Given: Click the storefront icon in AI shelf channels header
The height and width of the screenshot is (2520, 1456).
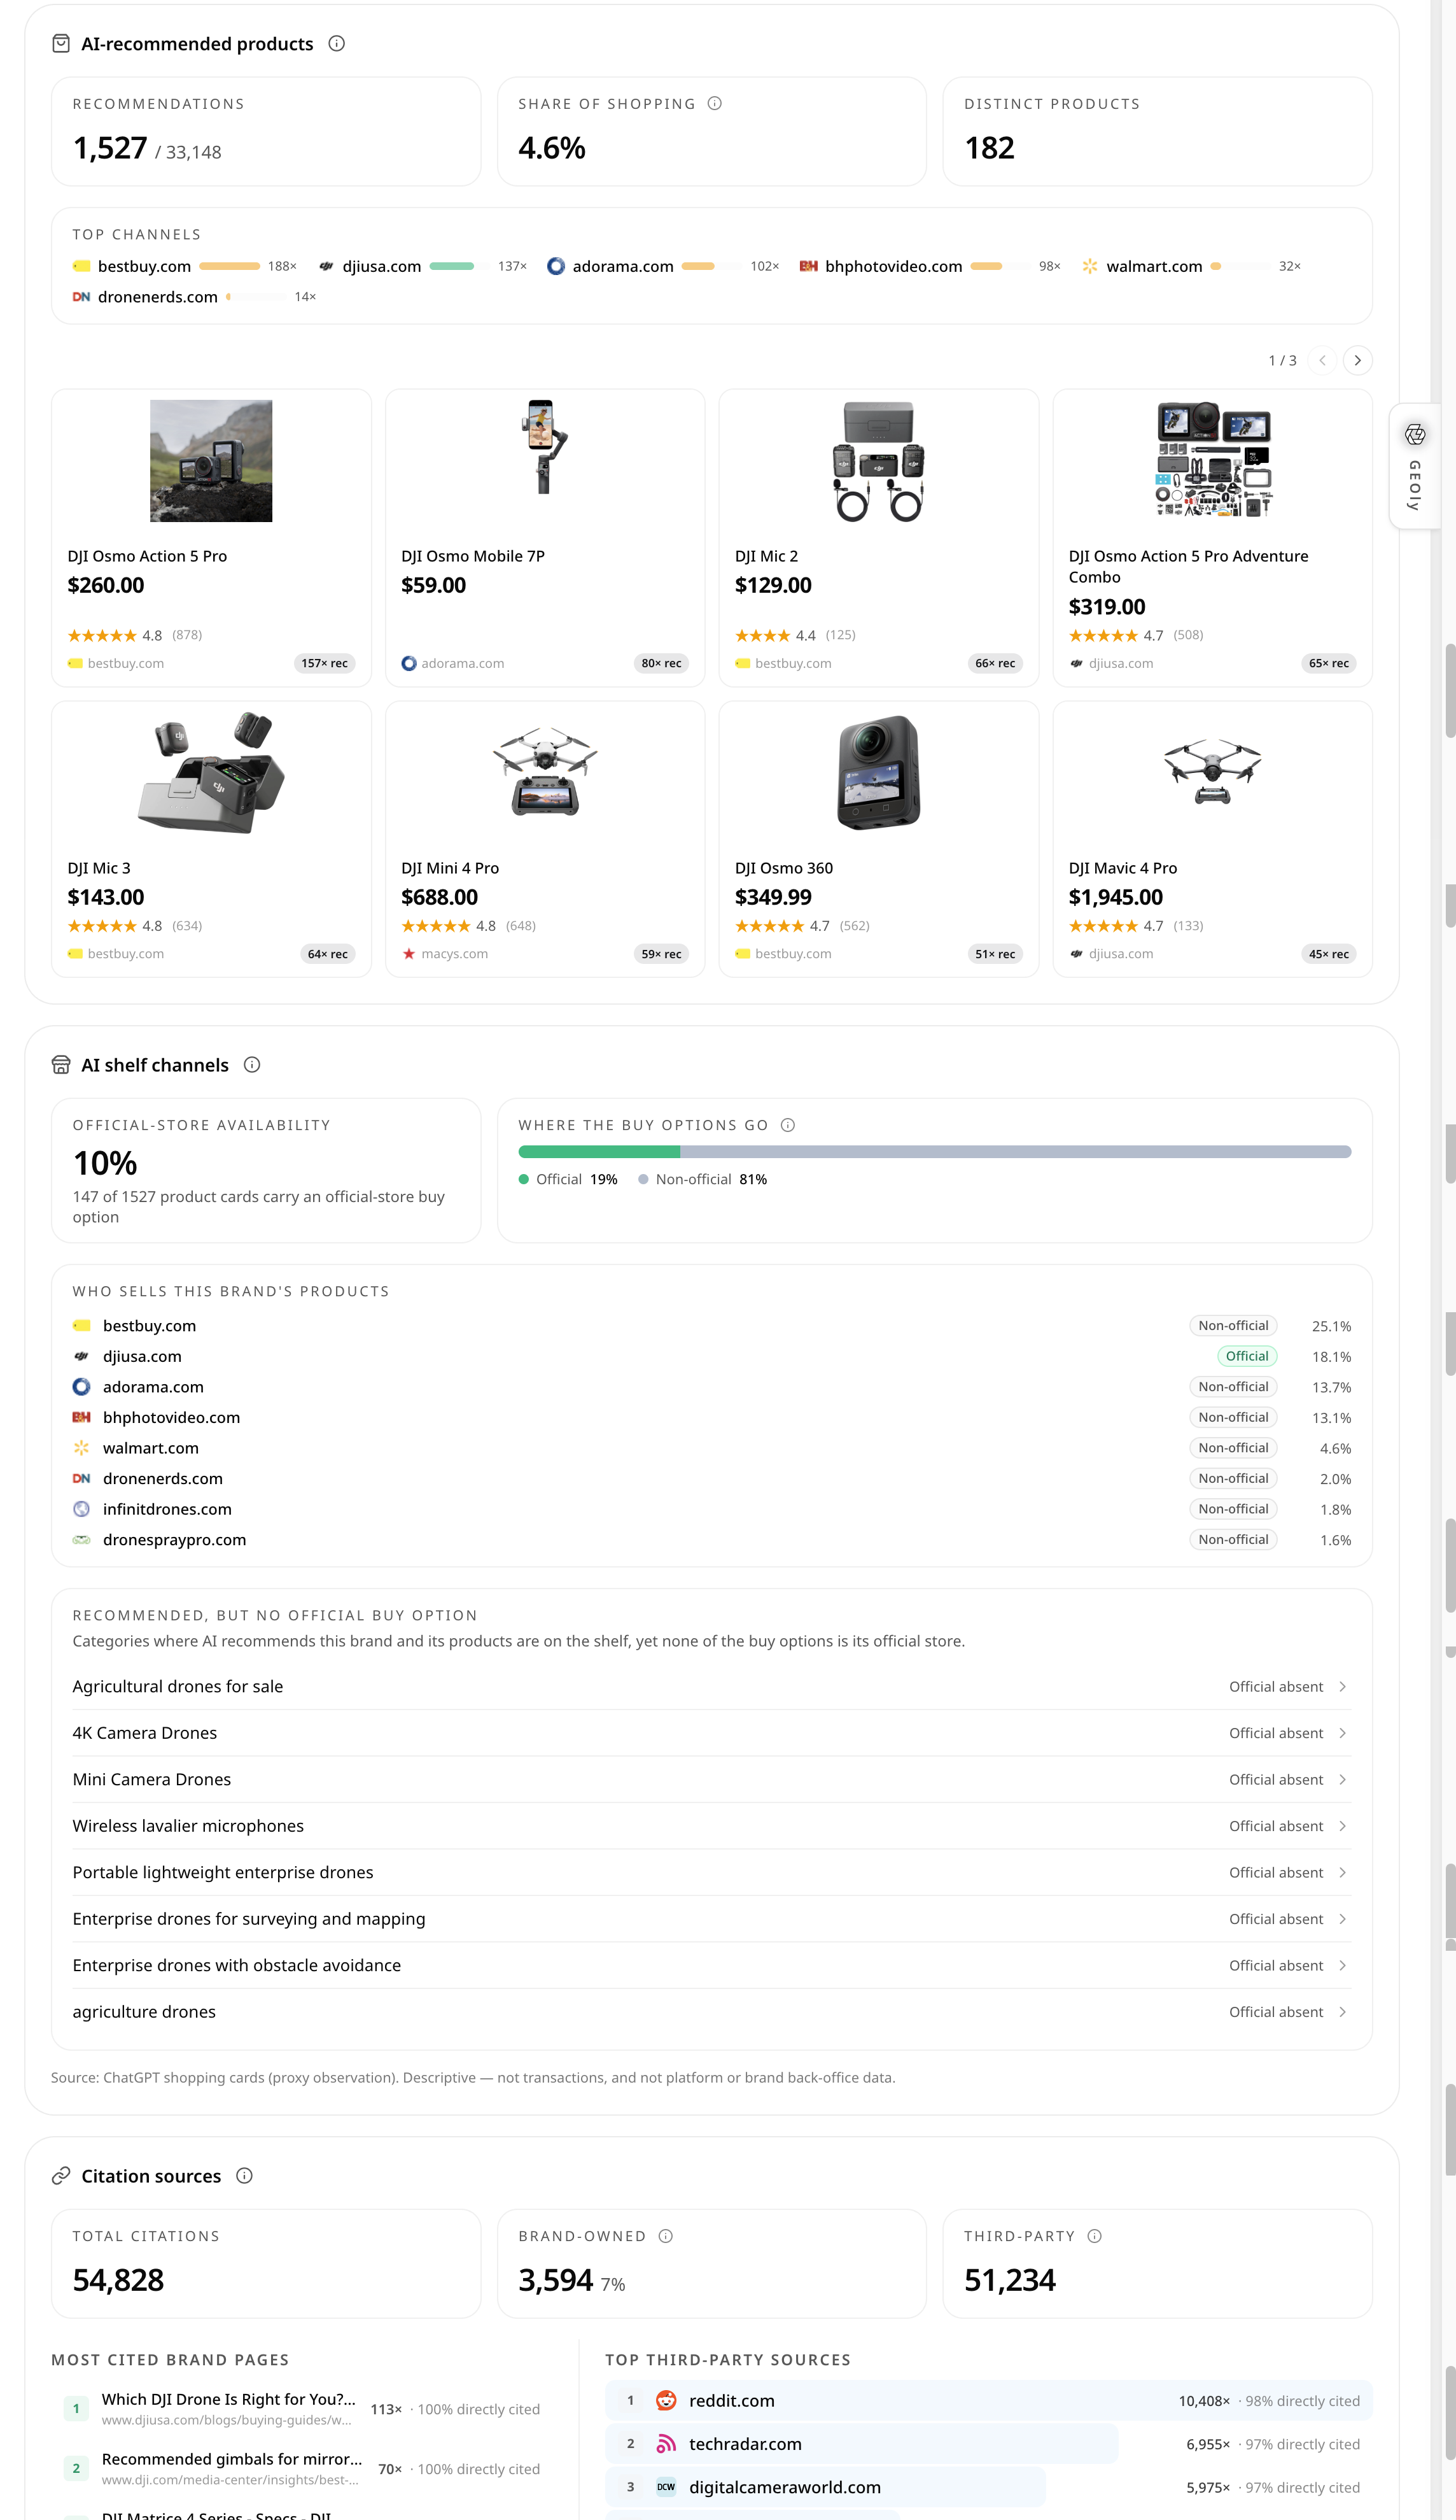Looking at the screenshot, I should pyautogui.click(x=61, y=1064).
